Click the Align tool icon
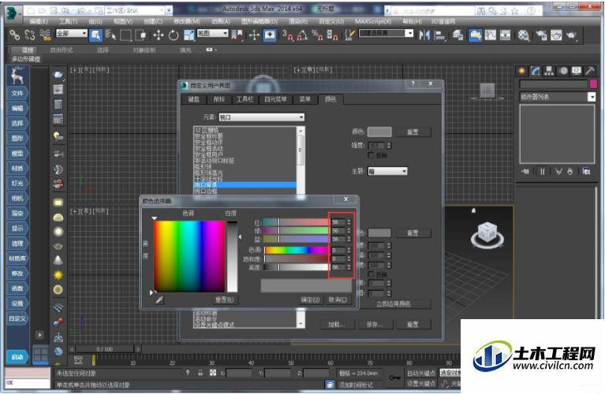The width and height of the screenshot is (605, 394). (x=439, y=35)
